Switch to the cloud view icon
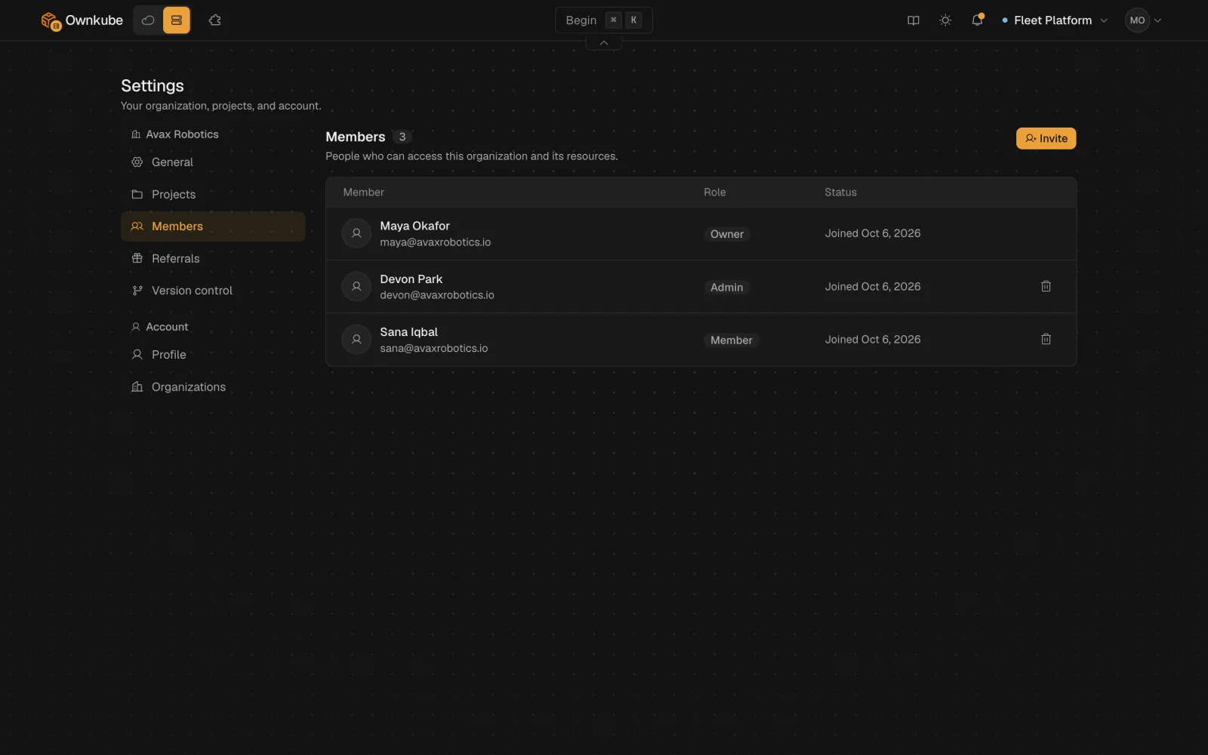The image size is (1208, 755). tap(148, 20)
